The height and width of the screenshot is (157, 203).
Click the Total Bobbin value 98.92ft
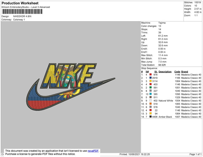point(162,65)
